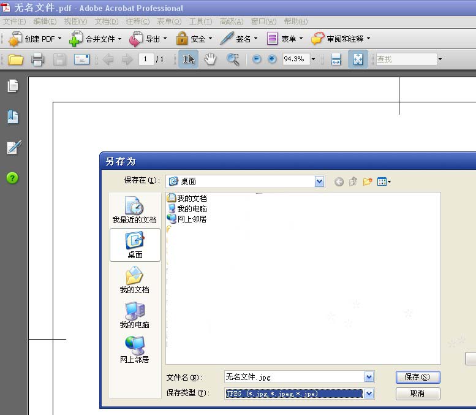This screenshot has height=415, width=476.
Task: Expand the save type dropdown arrow
Action: (369, 394)
